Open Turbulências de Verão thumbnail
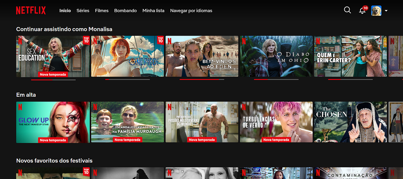Screen dimensions: 403x179 tap(276, 122)
